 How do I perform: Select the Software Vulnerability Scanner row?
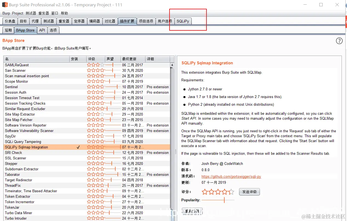[x=87, y=131]
